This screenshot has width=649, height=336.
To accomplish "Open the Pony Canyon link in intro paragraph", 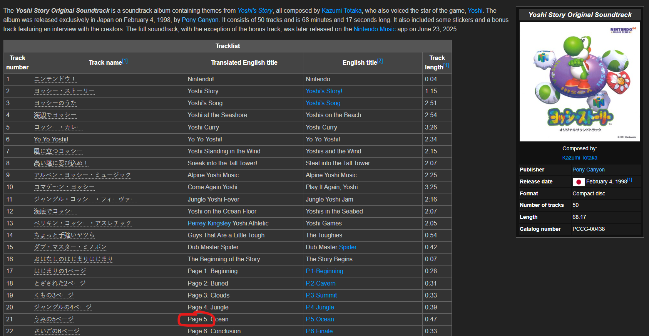I will 200,20.
